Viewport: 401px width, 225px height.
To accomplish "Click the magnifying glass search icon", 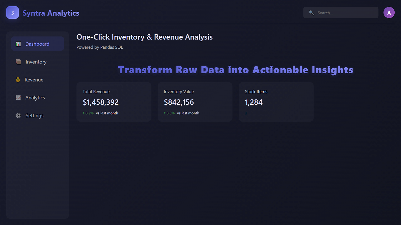I will tap(311, 12).
